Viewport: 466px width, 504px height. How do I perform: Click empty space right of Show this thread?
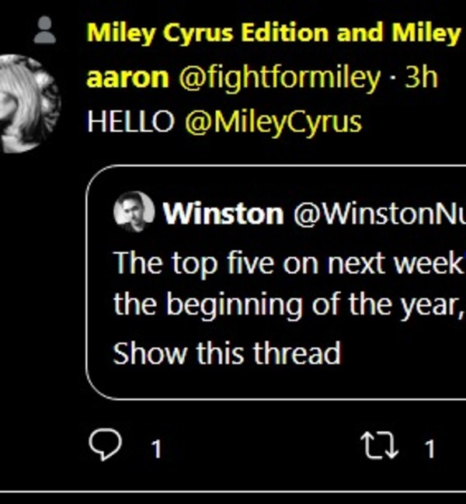tap(404, 354)
